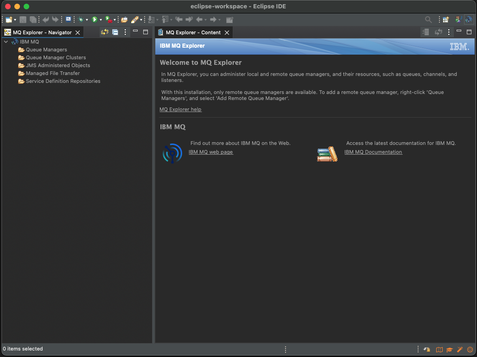Click the Back navigation arrow
The image size is (477, 357).
click(x=199, y=20)
